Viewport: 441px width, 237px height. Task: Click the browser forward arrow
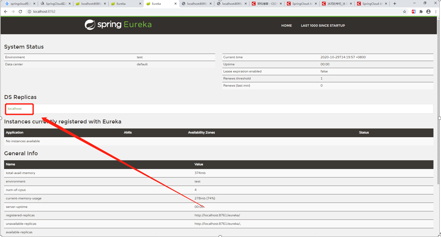point(13,12)
